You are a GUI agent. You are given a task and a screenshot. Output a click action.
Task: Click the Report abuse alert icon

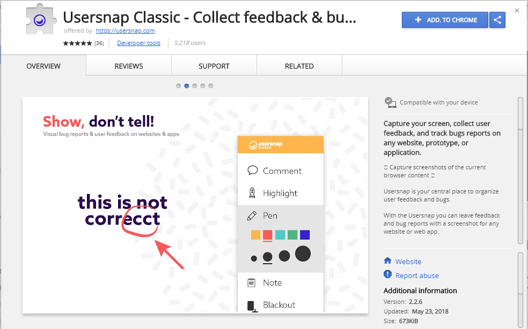click(x=388, y=274)
